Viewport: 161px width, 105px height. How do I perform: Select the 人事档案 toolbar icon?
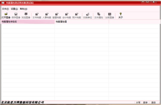pyautogui.click(x=47, y=14)
